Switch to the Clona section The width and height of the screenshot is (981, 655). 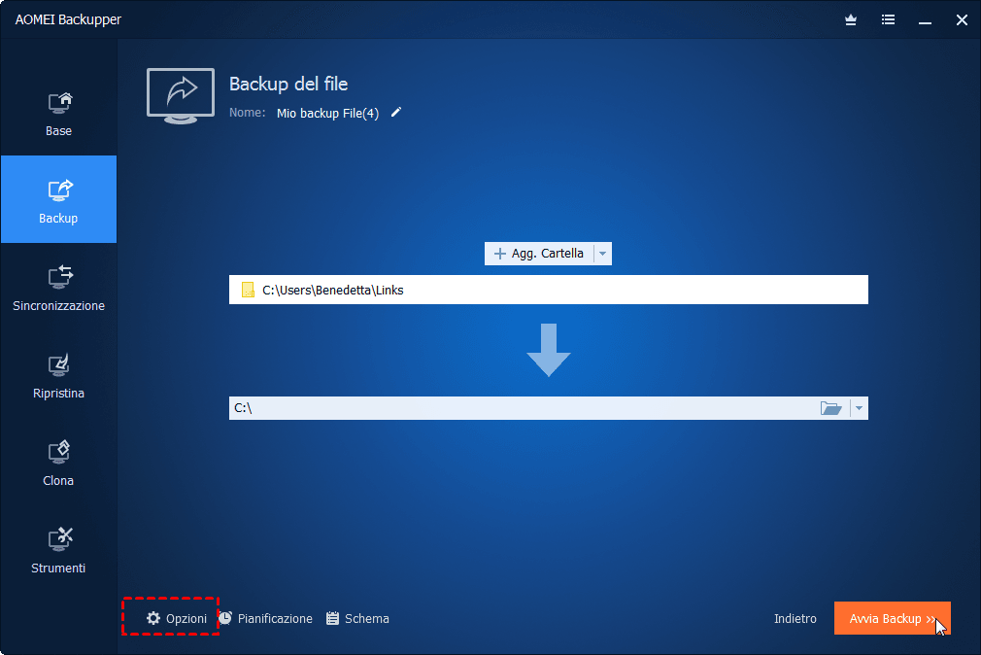coord(59,464)
